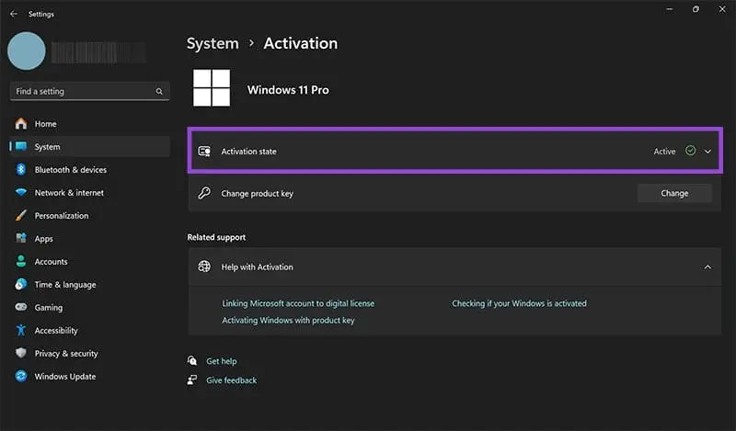Open Windows Update page

[x=89, y=377]
